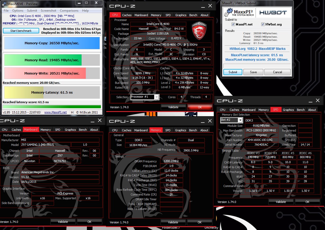Click Validate in the SPD window
Image resolution: width=325 pixels, height=230 pixels.
tap(281, 202)
